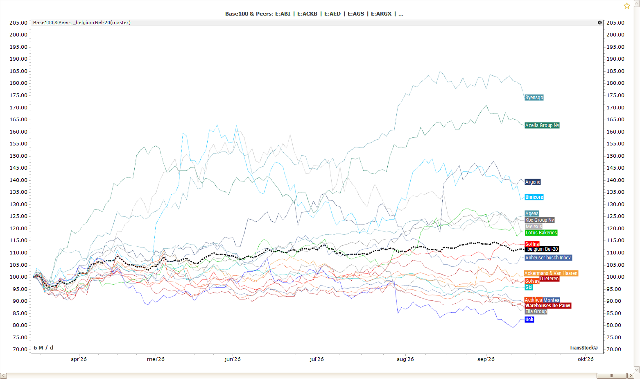The height and width of the screenshot is (379, 640).
Task: Click the Kbc Group Nv label
Action: pos(540,220)
